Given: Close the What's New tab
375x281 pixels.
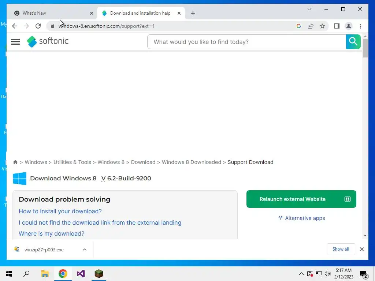Looking at the screenshot, I should click(x=91, y=13).
